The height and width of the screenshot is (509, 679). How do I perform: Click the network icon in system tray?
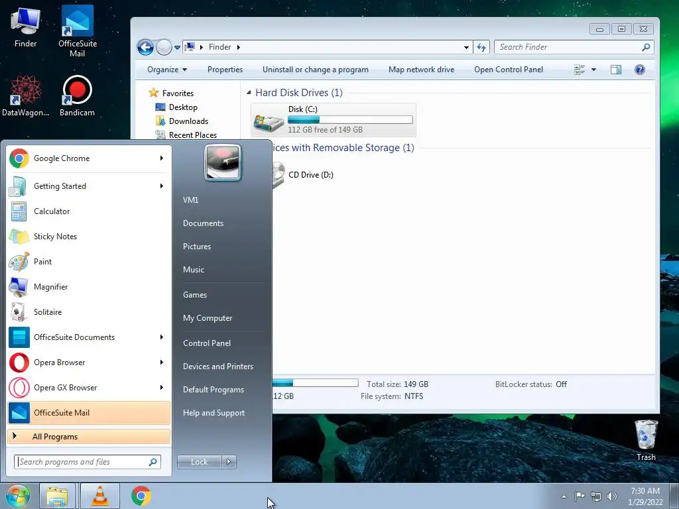pyautogui.click(x=596, y=496)
